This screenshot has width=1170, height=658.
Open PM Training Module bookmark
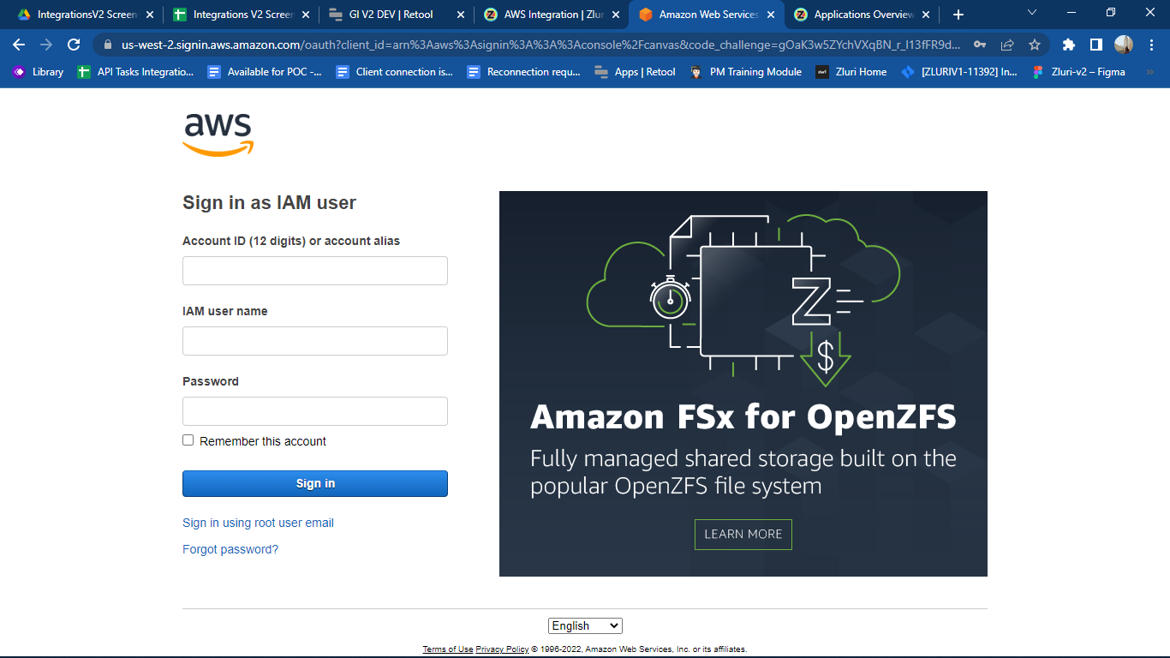point(746,72)
